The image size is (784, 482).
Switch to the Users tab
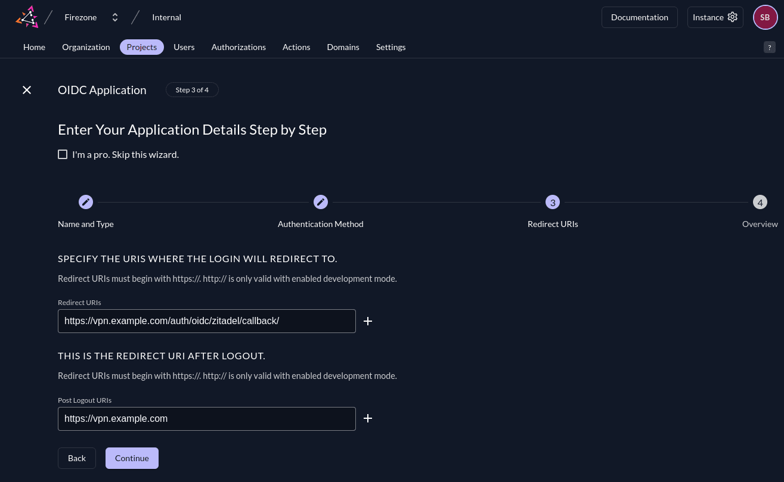(184, 47)
